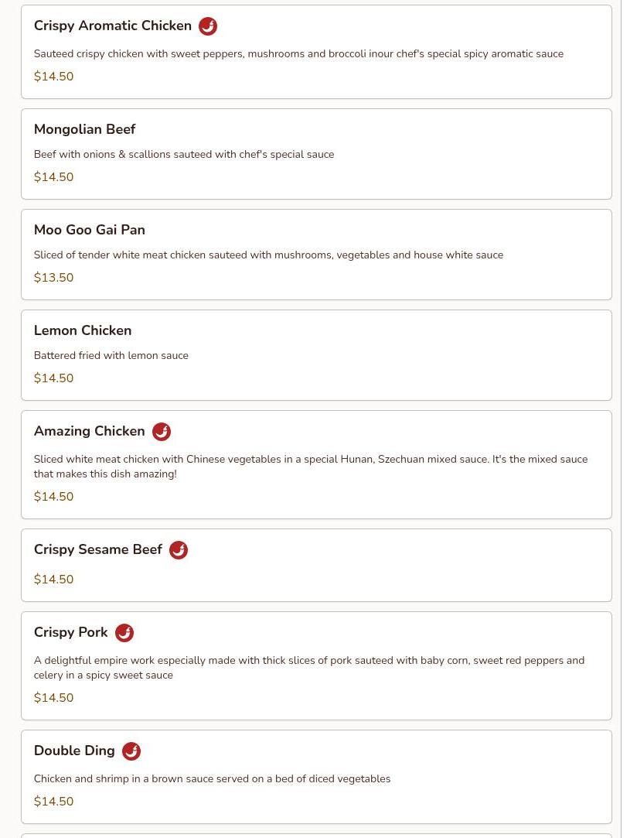Click the $13.50 price of Moo Goo Gai Pan
This screenshot has height=838, width=637.
pyautogui.click(x=53, y=277)
